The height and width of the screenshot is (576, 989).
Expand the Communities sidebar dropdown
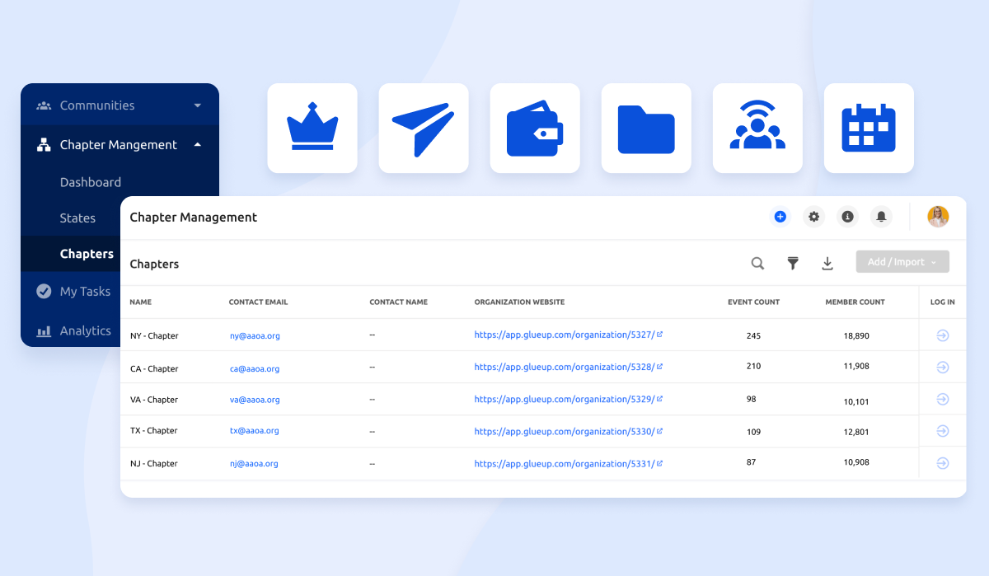197,105
